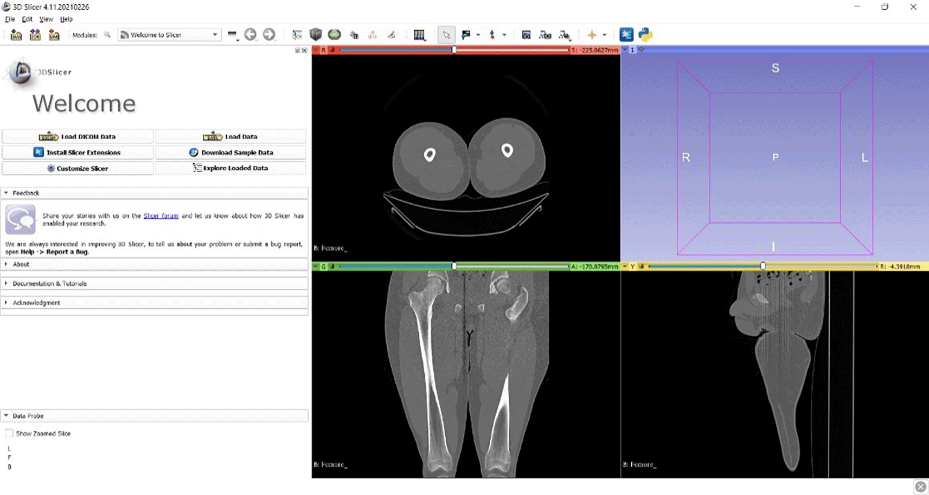Toggle link icon in Red slice view

[332, 50]
